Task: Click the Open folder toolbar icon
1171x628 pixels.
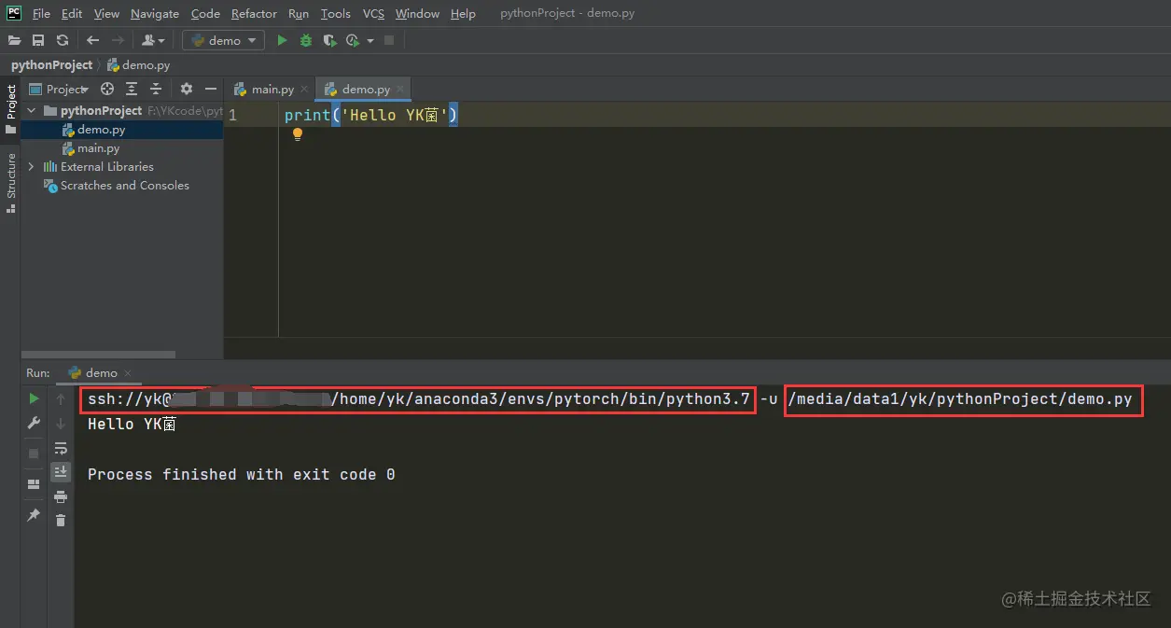Action: (x=14, y=40)
